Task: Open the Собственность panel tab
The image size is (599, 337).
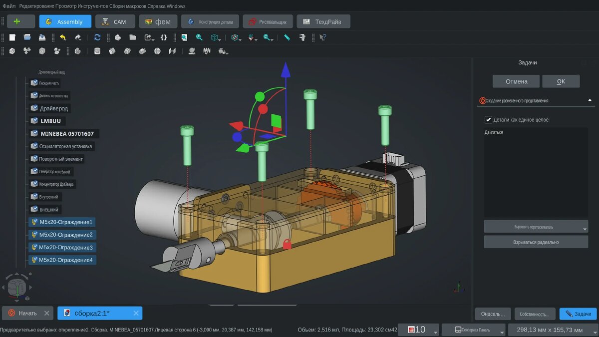Action: pos(535,314)
